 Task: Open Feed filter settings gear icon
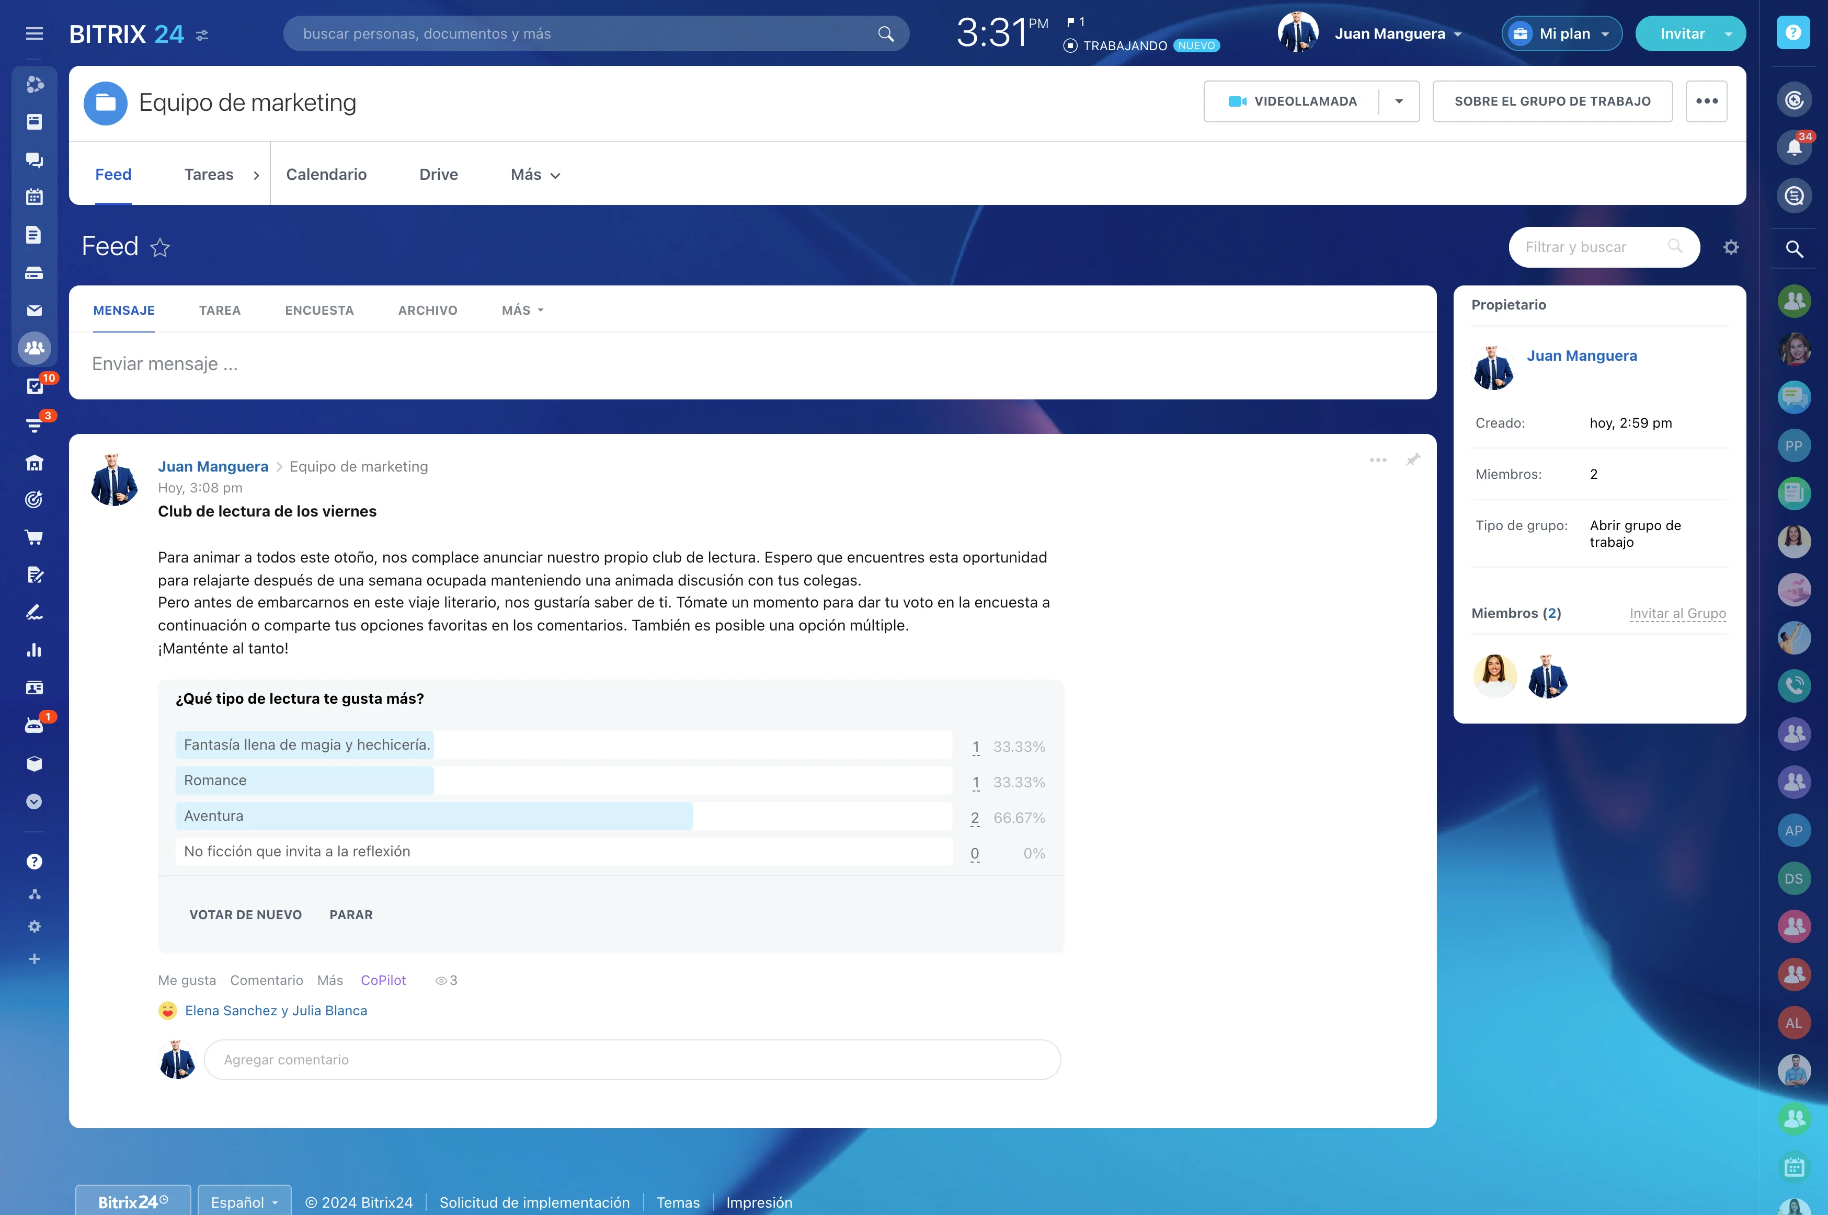point(1730,247)
